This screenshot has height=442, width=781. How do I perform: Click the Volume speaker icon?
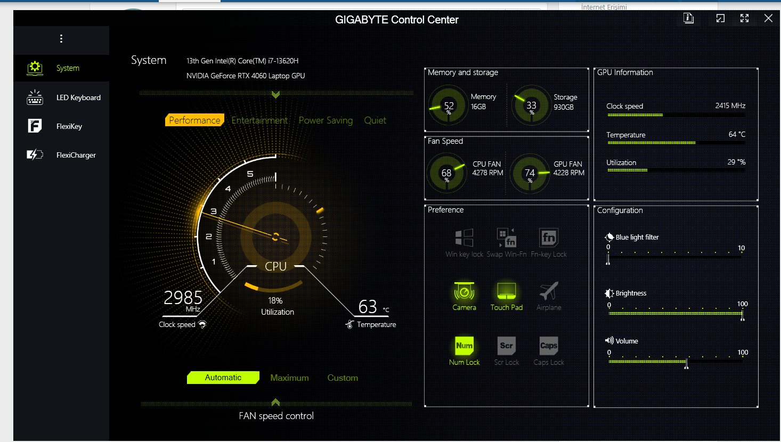click(x=609, y=341)
